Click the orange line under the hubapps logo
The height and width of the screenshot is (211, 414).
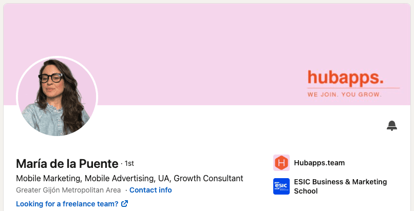pyautogui.click(x=353, y=88)
